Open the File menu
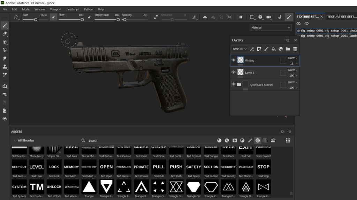Screen dimensions: 357x200 [5, 9]
